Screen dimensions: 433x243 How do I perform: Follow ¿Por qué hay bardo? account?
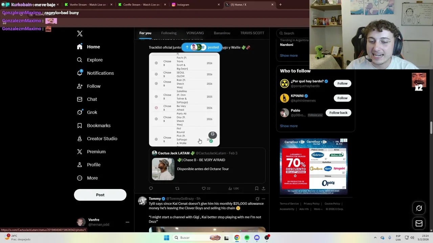click(x=342, y=83)
